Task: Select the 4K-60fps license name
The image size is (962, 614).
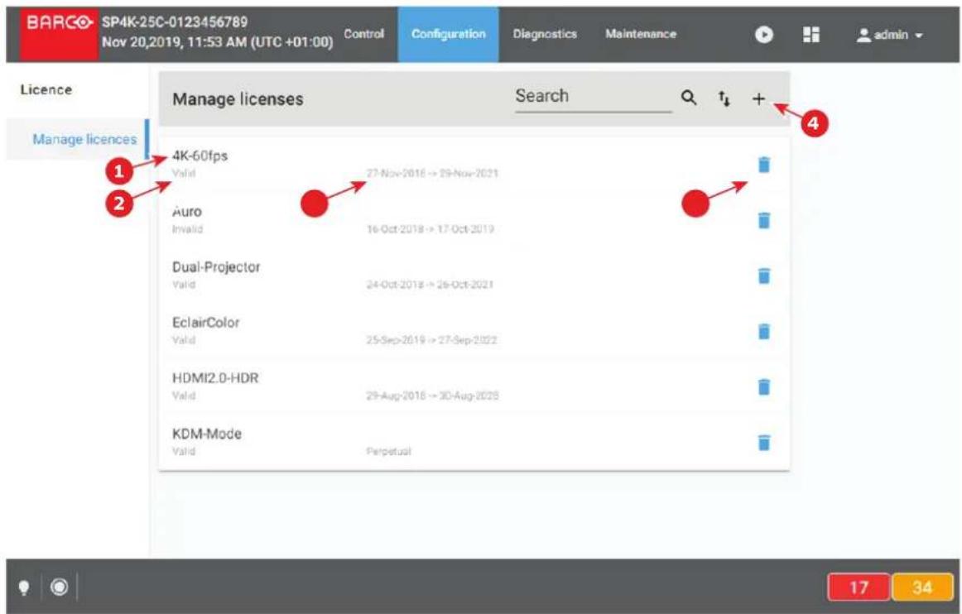Action: click(x=200, y=156)
